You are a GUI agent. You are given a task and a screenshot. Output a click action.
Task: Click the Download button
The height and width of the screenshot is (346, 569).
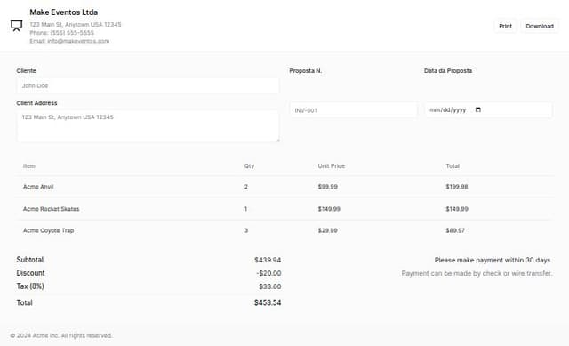[540, 26]
